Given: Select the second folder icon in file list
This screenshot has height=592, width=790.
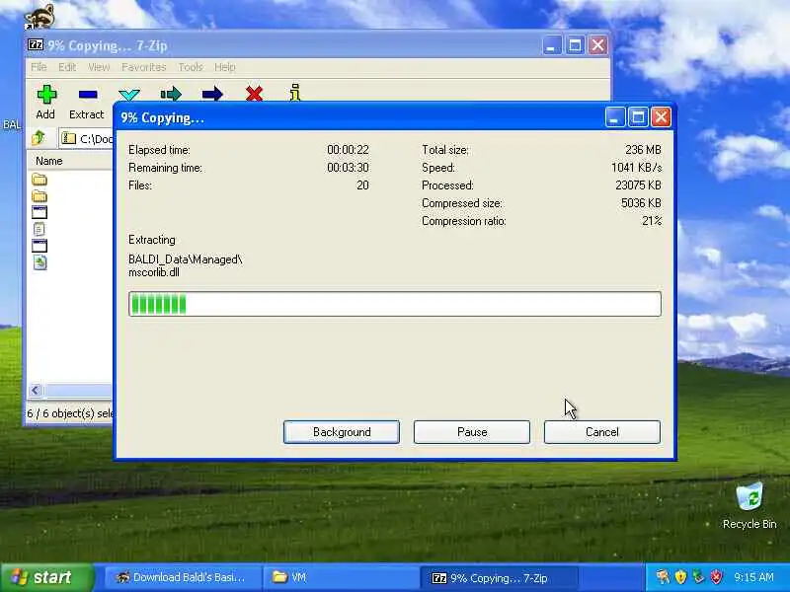Looking at the screenshot, I should pos(39,195).
